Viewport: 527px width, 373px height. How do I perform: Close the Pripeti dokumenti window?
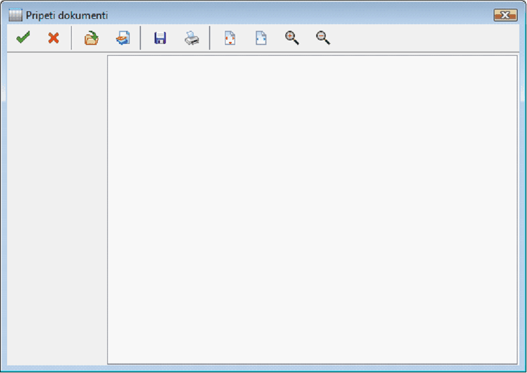click(505, 15)
